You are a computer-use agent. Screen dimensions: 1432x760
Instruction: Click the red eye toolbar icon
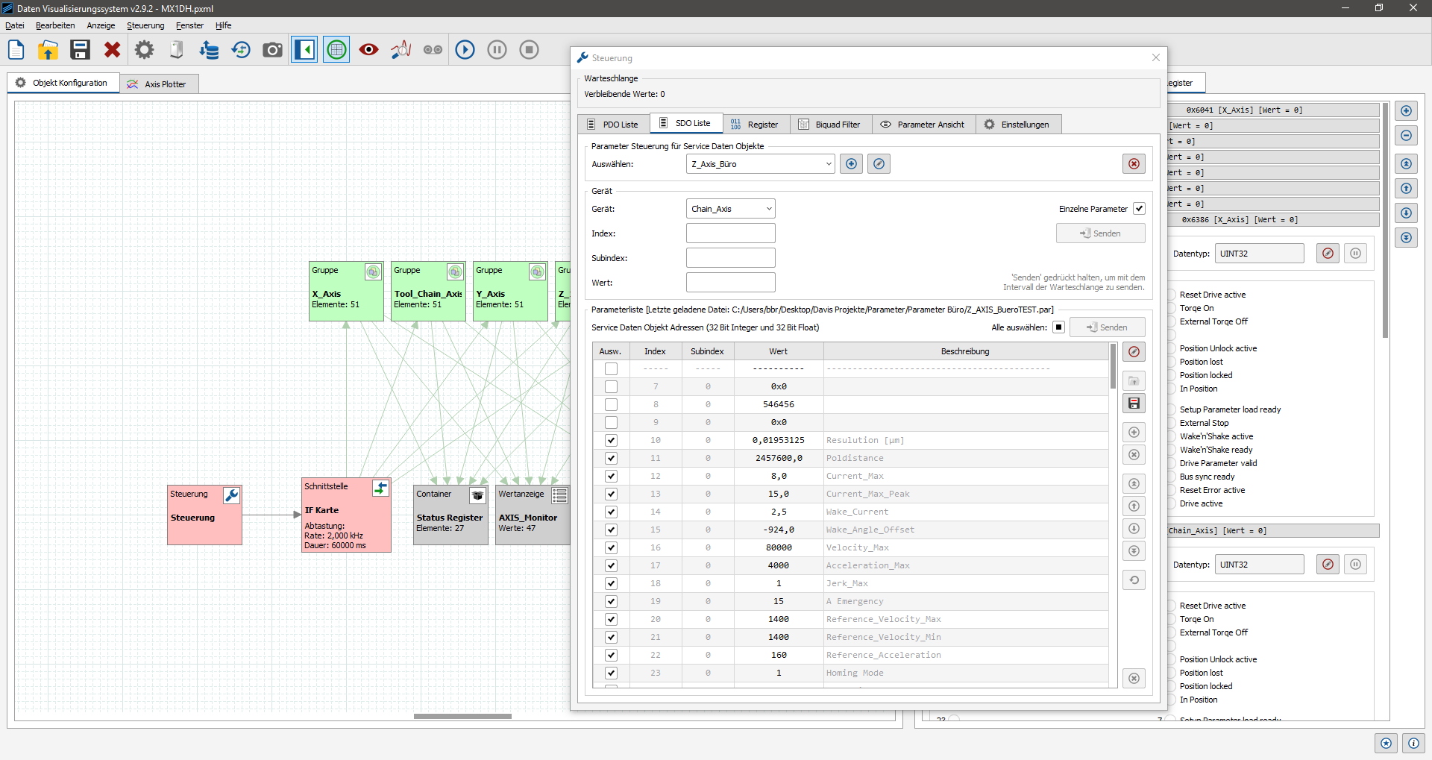pyautogui.click(x=368, y=50)
